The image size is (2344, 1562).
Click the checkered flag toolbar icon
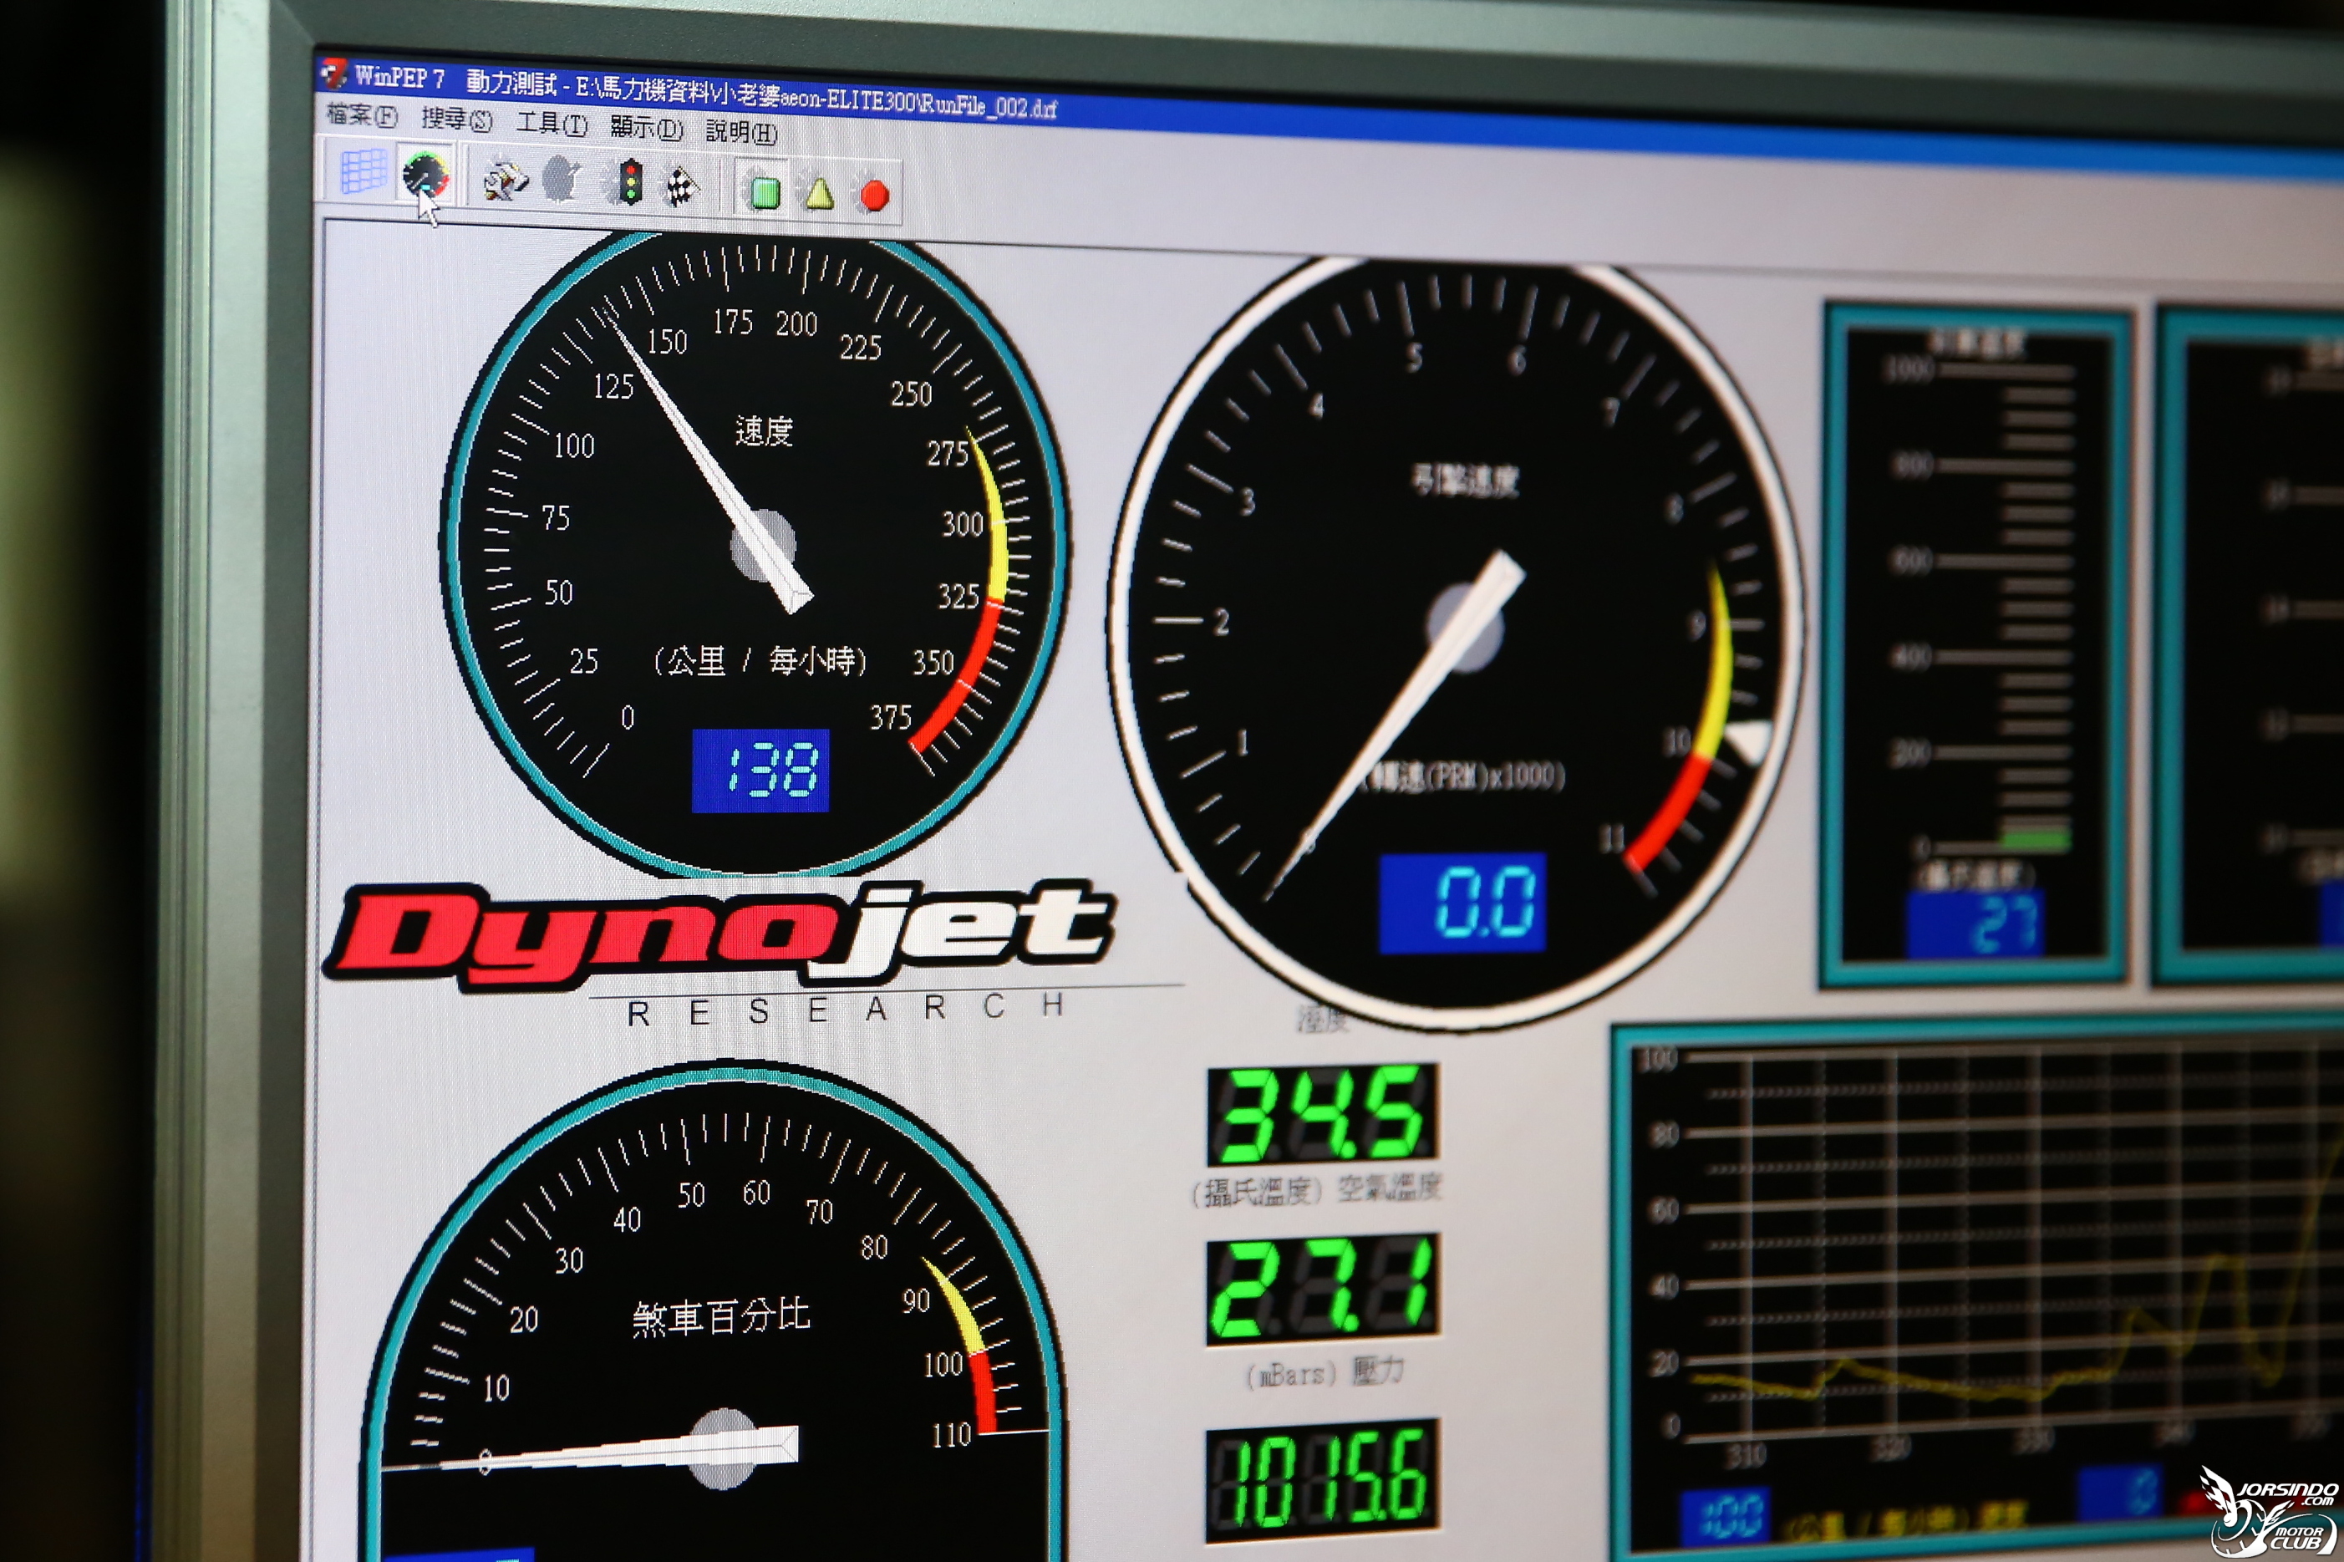[682, 186]
